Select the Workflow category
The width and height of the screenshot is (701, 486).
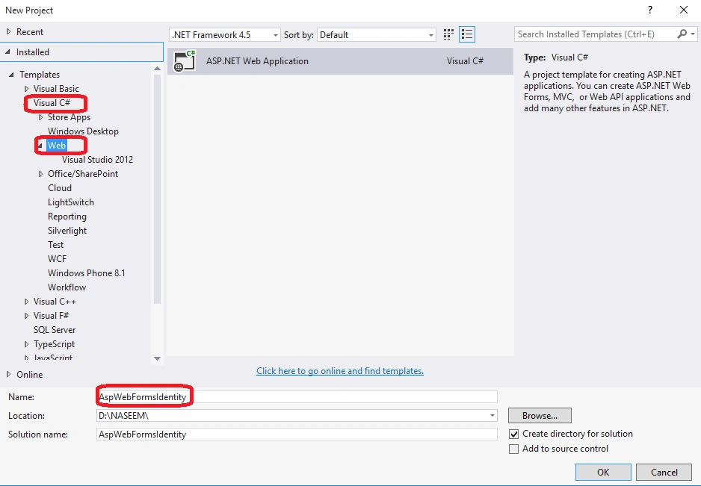[67, 287]
